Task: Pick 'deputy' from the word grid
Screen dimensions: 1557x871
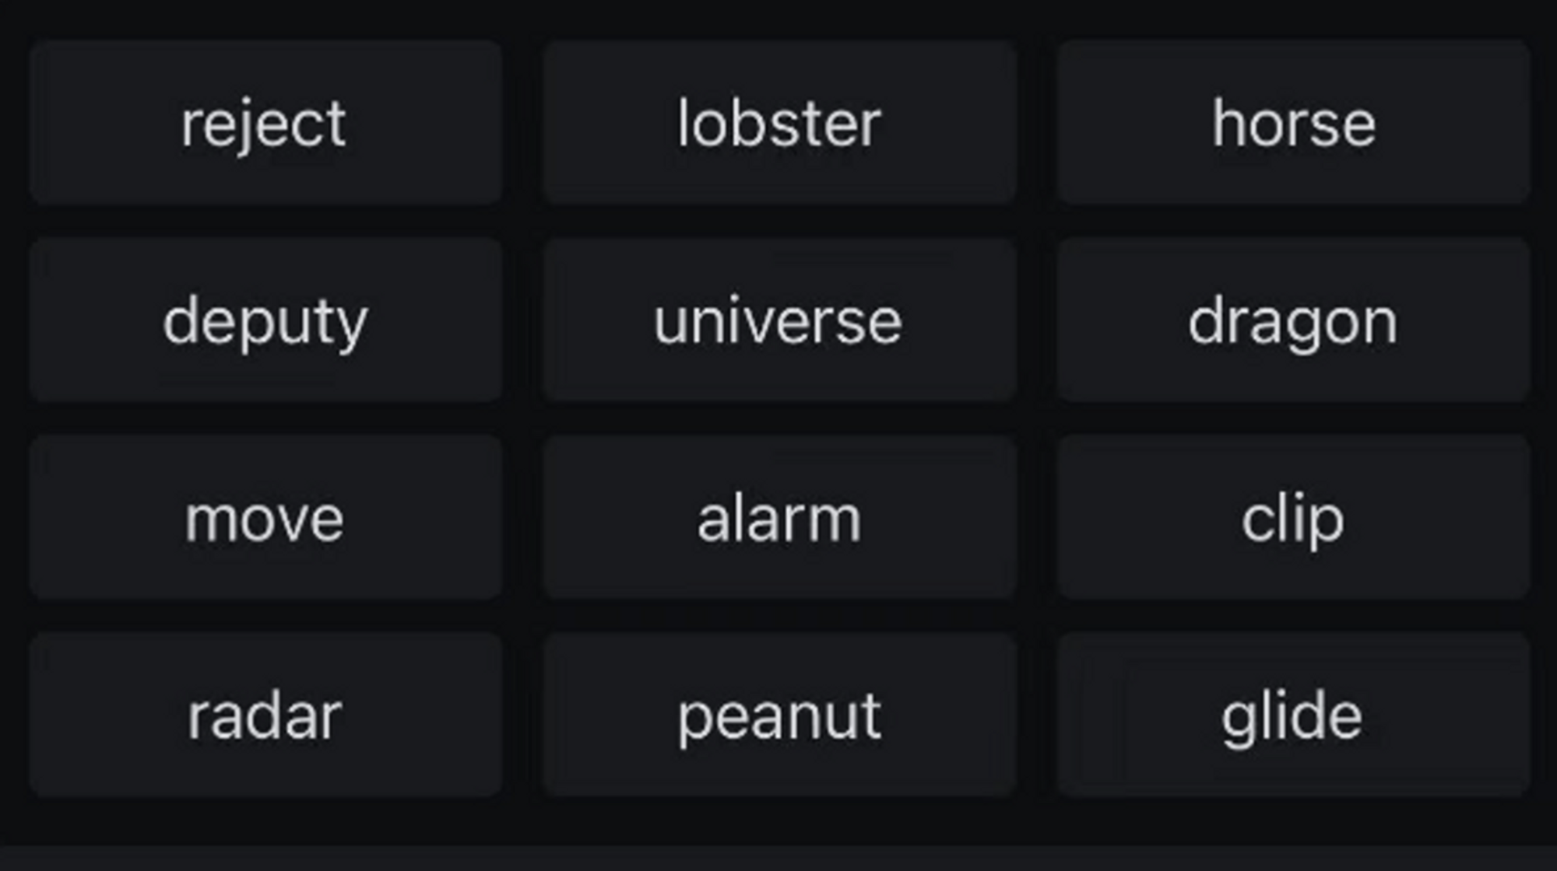Action: pyautogui.click(x=265, y=320)
